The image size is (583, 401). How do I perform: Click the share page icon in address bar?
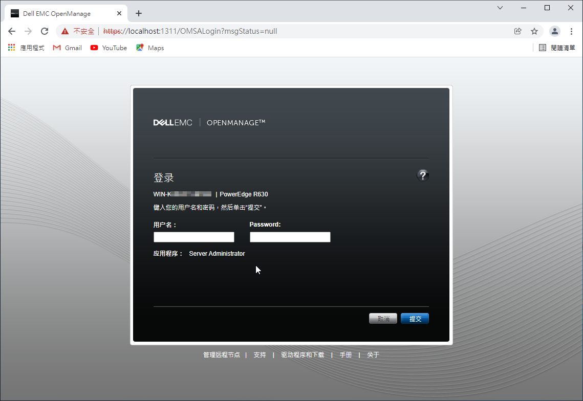pos(517,31)
